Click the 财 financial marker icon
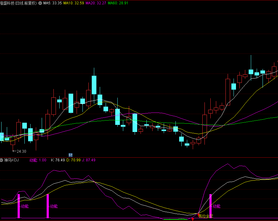 (70, 155)
